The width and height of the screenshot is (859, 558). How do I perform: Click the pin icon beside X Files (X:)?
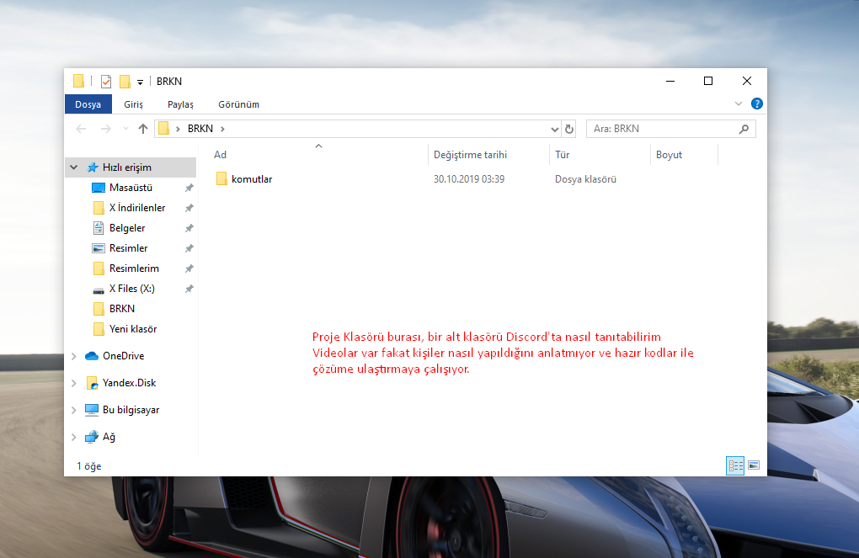pyautogui.click(x=189, y=290)
